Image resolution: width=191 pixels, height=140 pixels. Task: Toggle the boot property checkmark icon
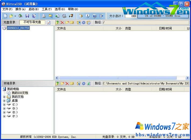click(x=49, y=23)
